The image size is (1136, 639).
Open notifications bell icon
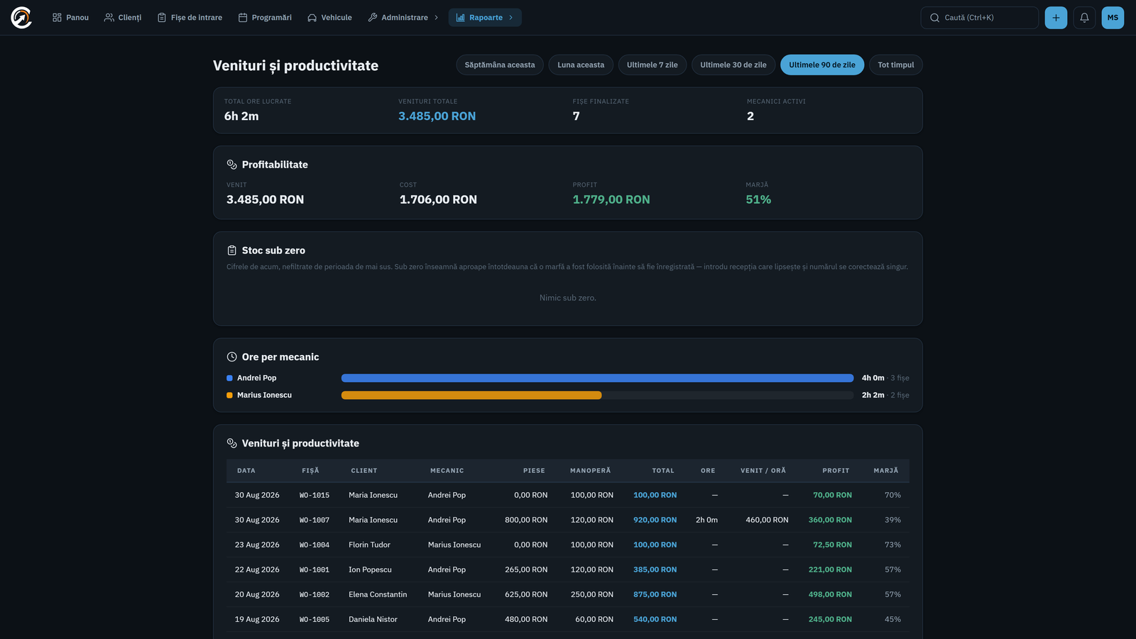[x=1084, y=18]
